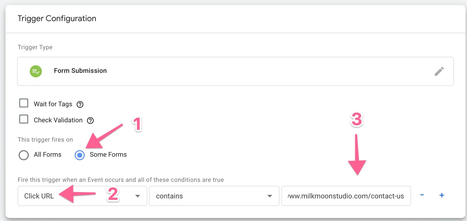
Task: Enable the Check Validation checkbox
Action: [23, 119]
